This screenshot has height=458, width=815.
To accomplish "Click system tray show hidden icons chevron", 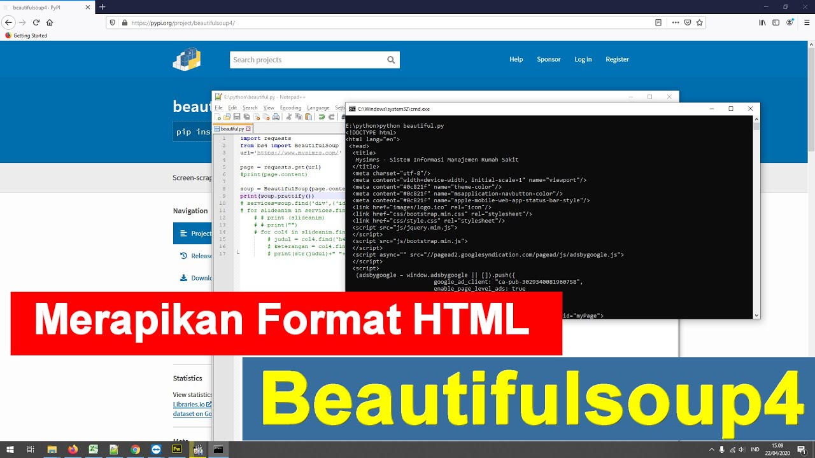I will click(x=711, y=449).
